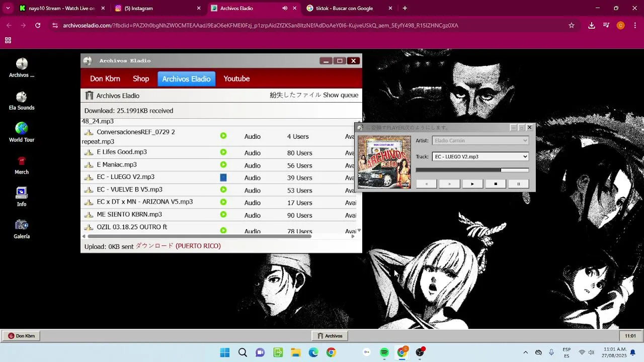Skip to next track in player
The width and height of the screenshot is (644, 362).
449,184
